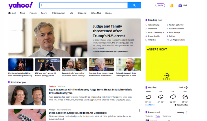Open Ryan Seacrest girlfriend article headline
The width and height of the screenshot is (207, 121).
point(90,91)
